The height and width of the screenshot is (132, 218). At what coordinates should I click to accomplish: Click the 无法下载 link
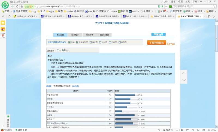[171, 44]
